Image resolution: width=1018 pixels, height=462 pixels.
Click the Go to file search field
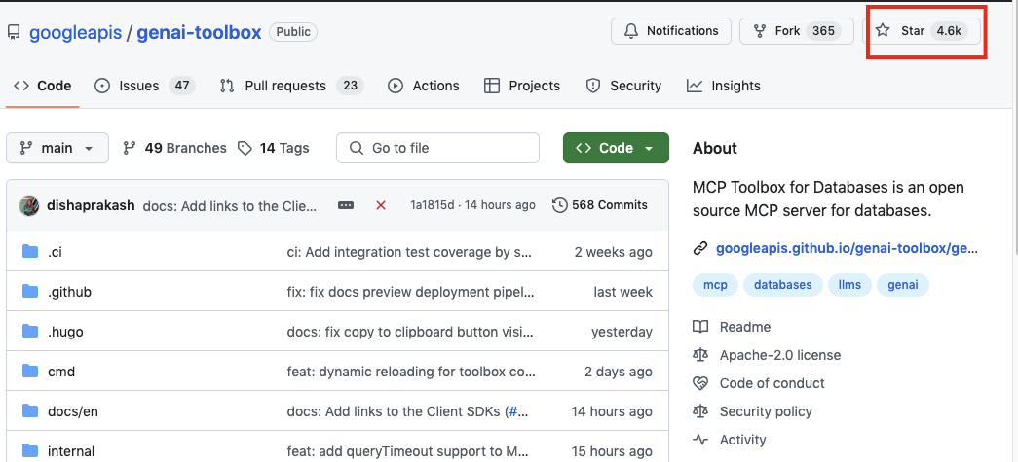pos(437,148)
